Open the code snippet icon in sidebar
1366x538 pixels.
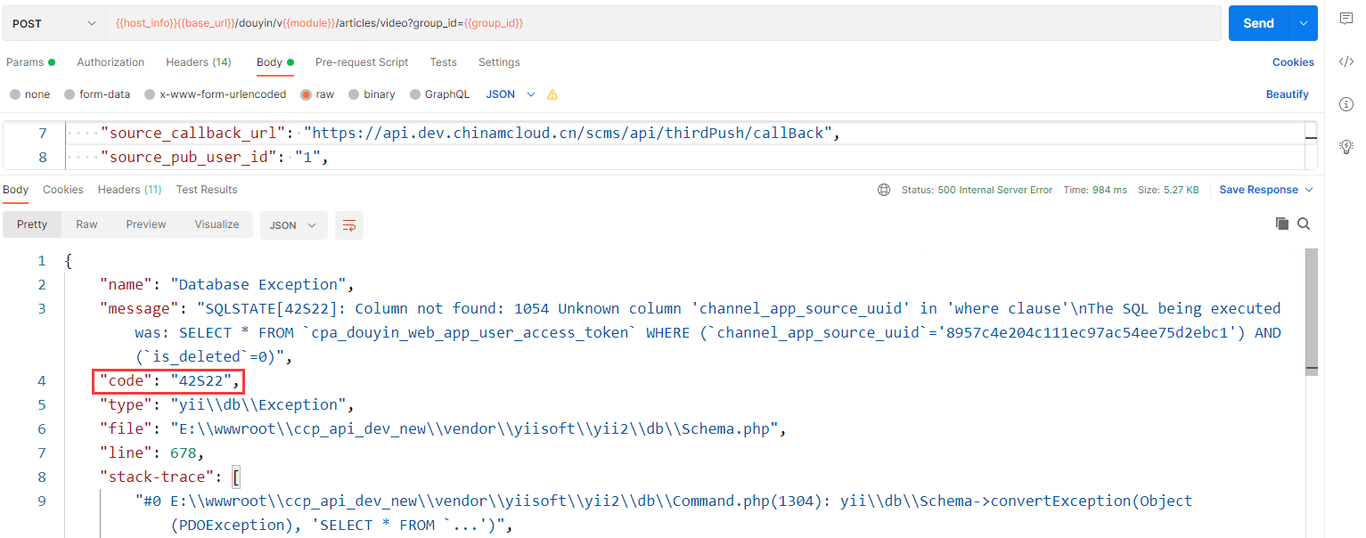point(1346,61)
